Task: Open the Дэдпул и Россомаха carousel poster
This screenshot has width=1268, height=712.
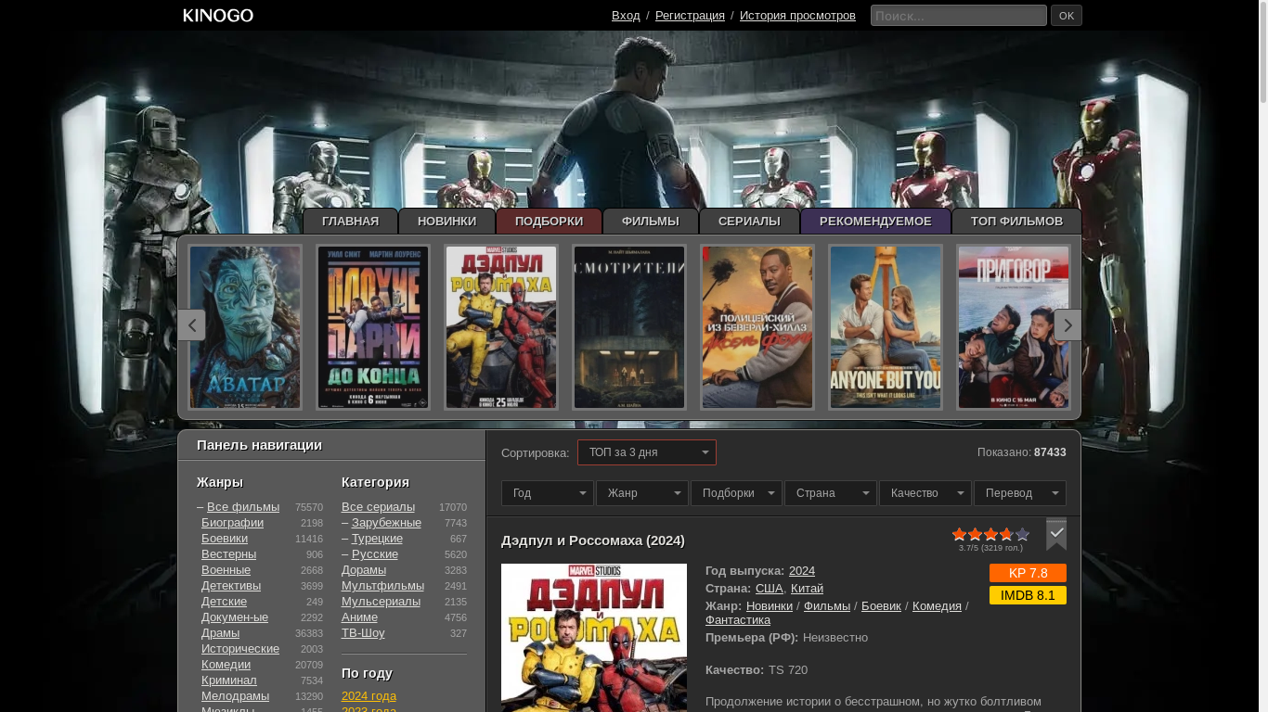Action: click(x=501, y=327)
